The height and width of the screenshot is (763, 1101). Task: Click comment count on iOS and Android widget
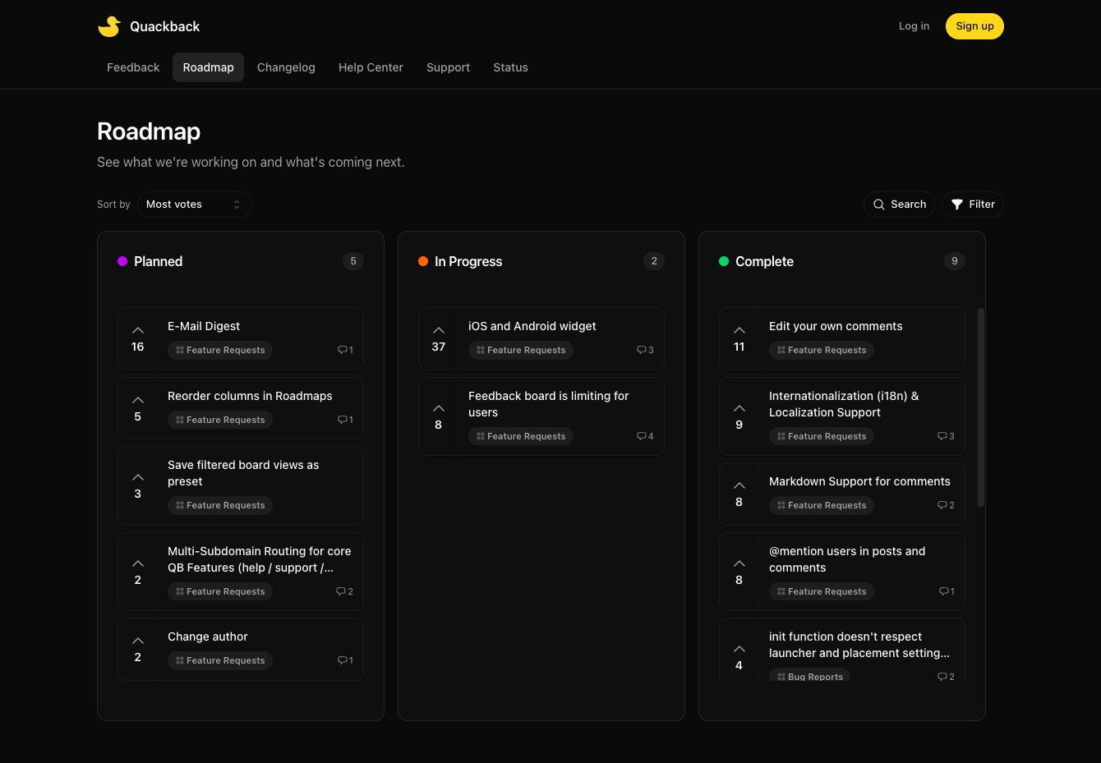click(x=645, y=350)
